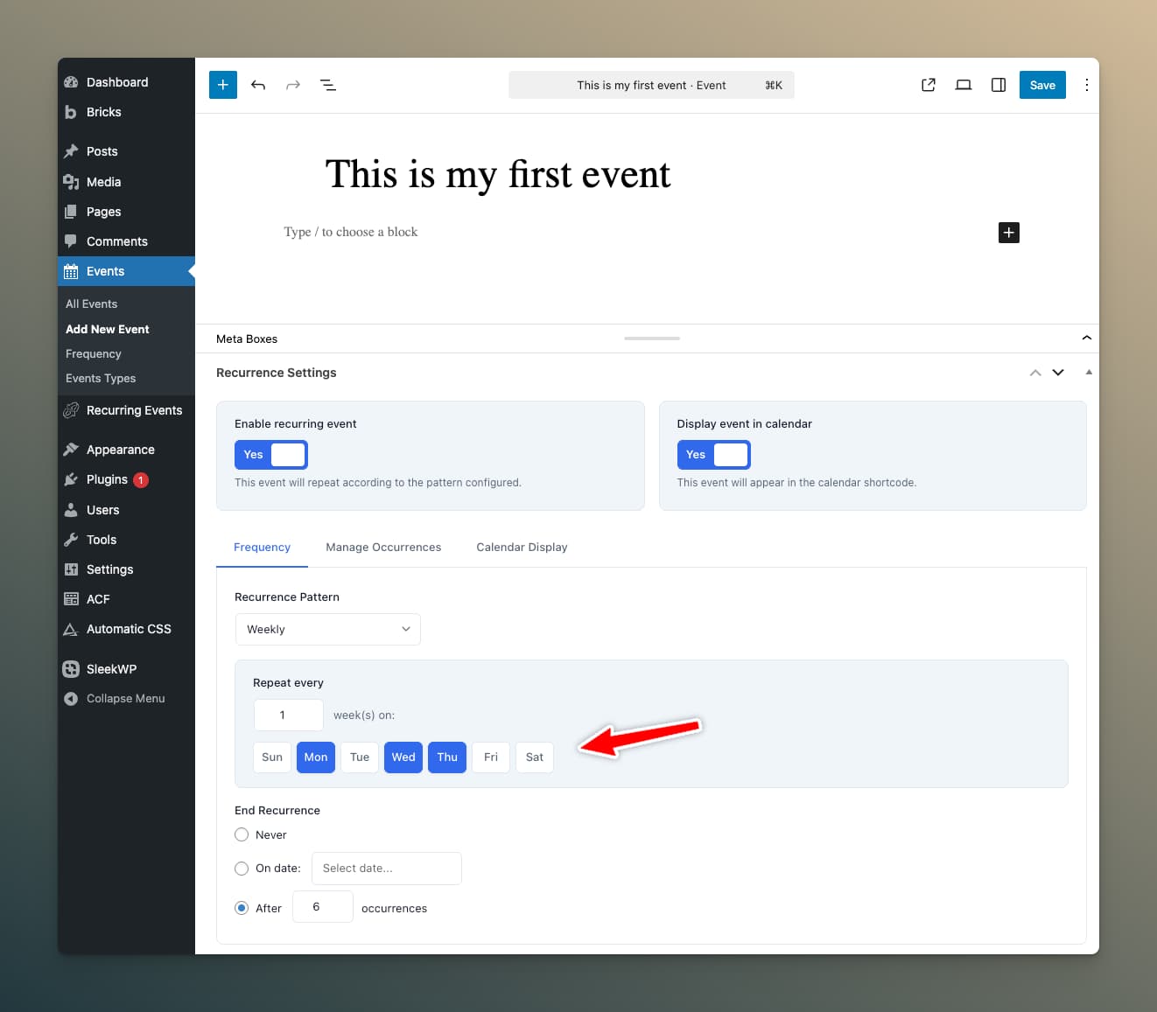Open the three-dot Options menu
The height and width of the screenshot is (1012, 1157).
click(1086, 85)
